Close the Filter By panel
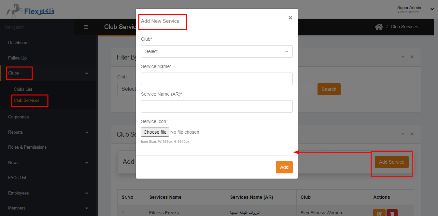 tap(412, 57)
